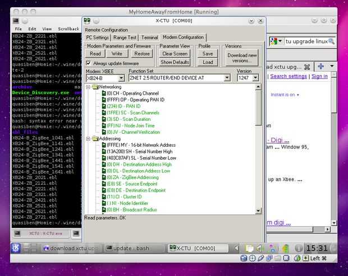Click the Networking folder icon
The width and height of the screenshot is (348, 276).
pyautogui.click(x=95, y=87)
